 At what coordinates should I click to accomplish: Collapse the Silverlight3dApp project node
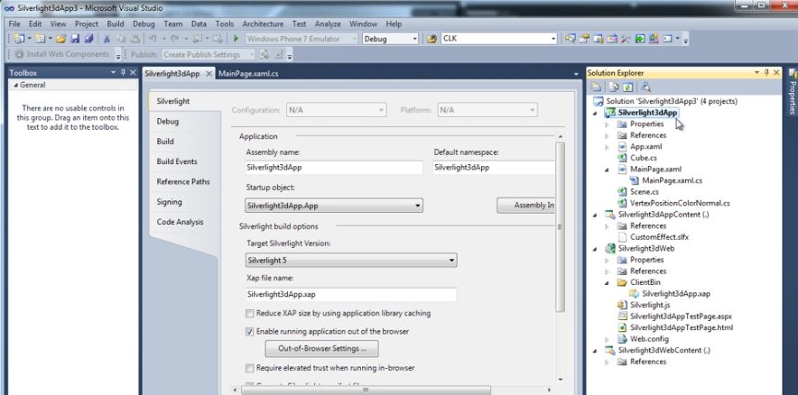(596, 113)
